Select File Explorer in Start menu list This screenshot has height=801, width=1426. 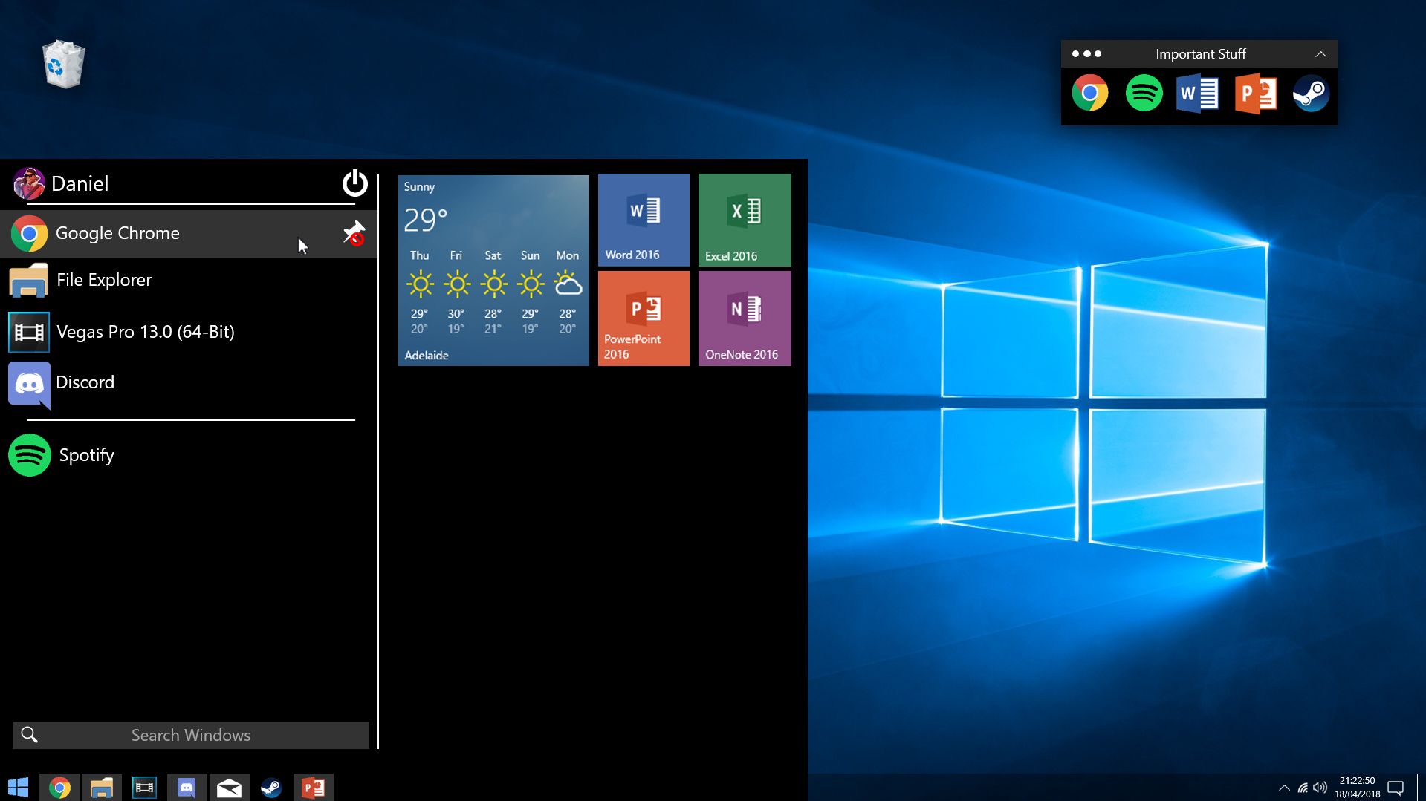(104, 281)
